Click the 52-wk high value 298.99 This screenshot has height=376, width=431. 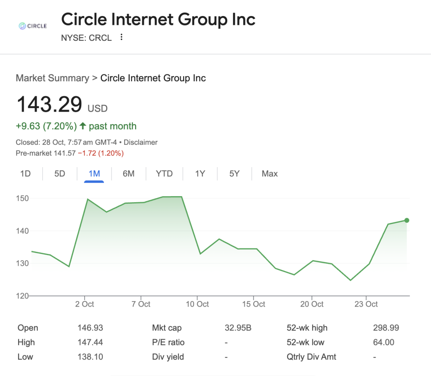coord(386,328)
